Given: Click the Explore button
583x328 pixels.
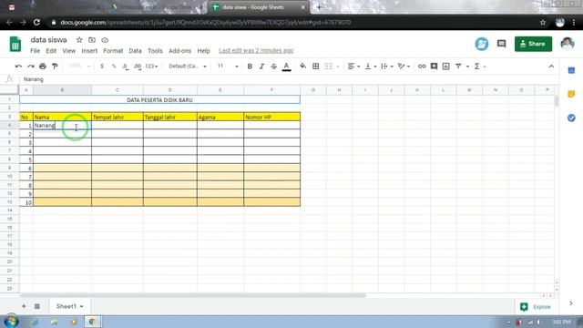Looking at the screenshot, I should point(536,307).
